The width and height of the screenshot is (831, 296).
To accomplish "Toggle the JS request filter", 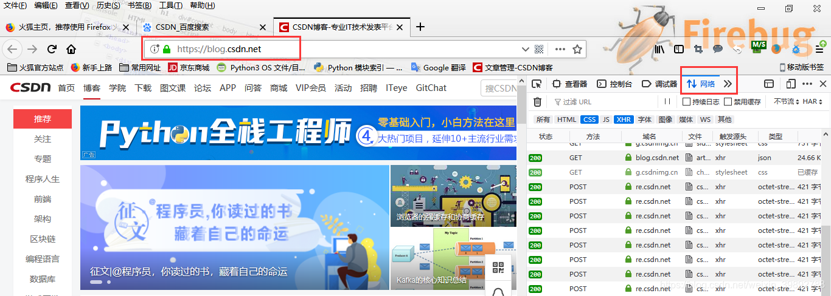I will (606, 119).
